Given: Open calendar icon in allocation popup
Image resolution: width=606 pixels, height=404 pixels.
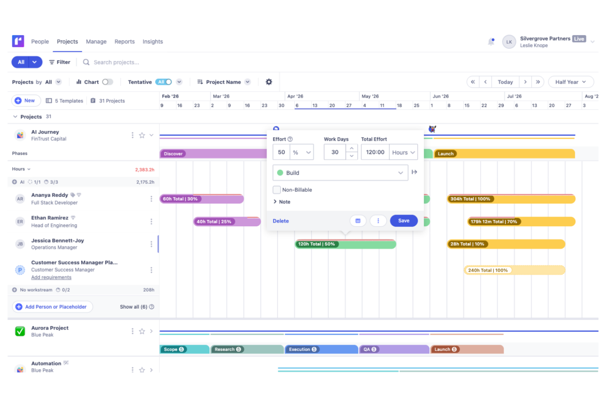Looking at the screenshot, I should tap(358, 221).
